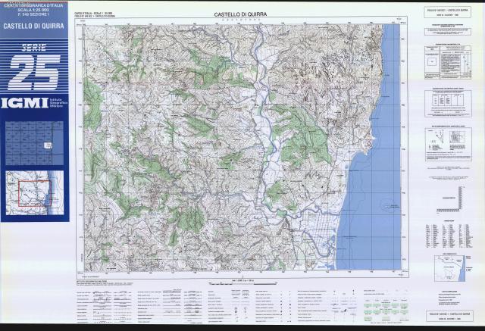Click the boxed sheet title at bottom right
485x331 pixels.
(x=449, y=316)
